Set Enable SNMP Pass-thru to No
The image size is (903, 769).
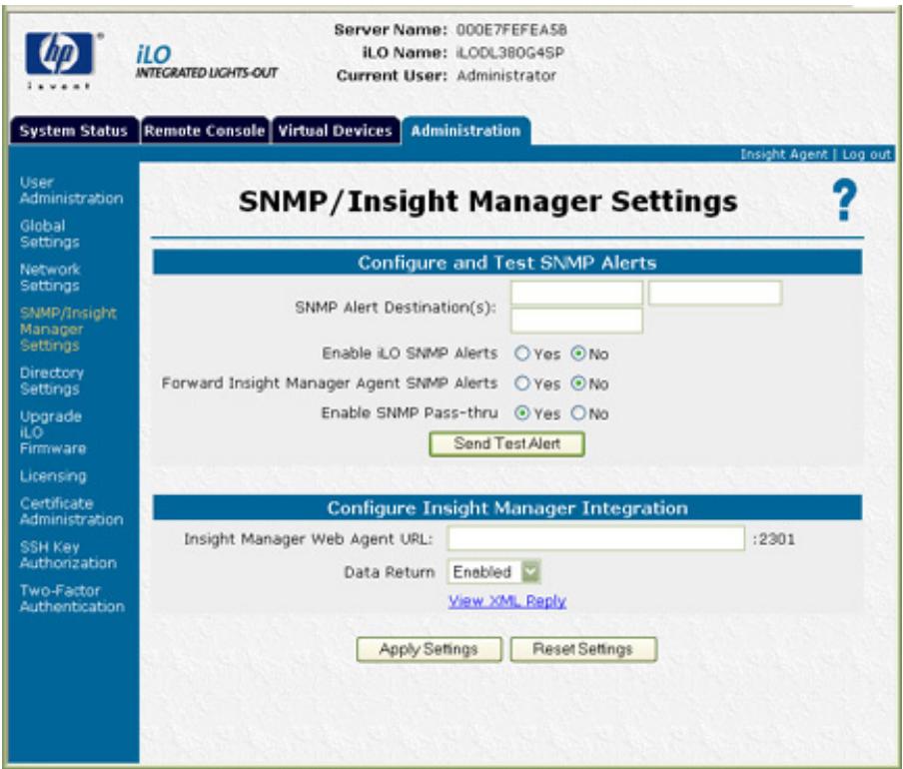click(578, 412)
